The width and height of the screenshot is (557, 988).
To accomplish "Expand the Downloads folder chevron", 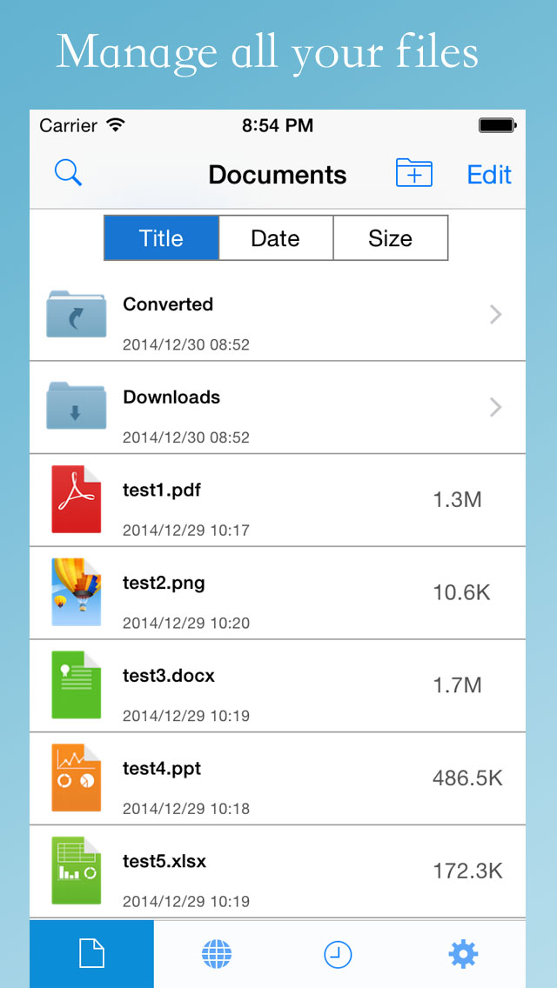I will 495,407.
